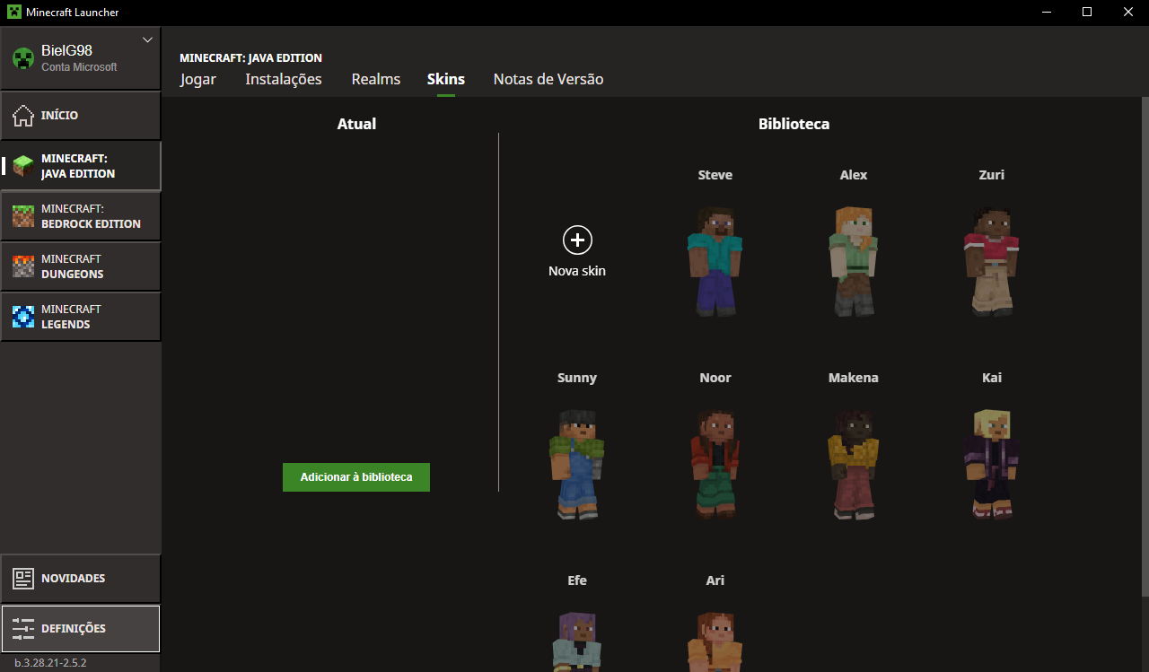Image resolution: width=1149 pixels, height=672 pixels.
Task: Open Definições settings sliders icon
Action: coord(22,629)
